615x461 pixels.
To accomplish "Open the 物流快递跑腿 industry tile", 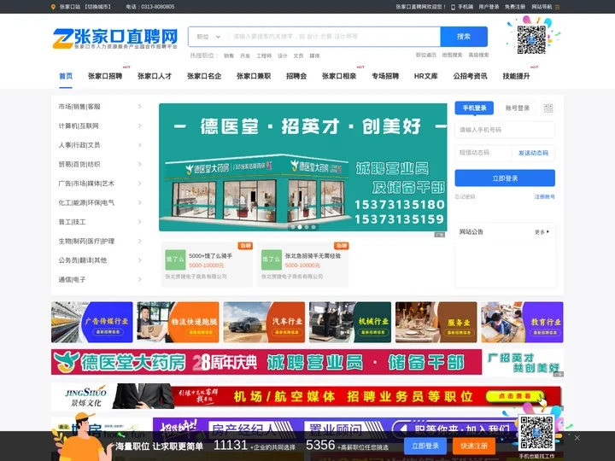I will [178, 322].
